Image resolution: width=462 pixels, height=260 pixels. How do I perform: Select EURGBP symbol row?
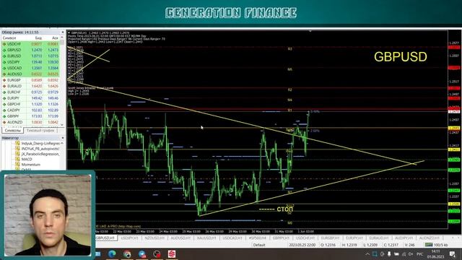(30, 80)
